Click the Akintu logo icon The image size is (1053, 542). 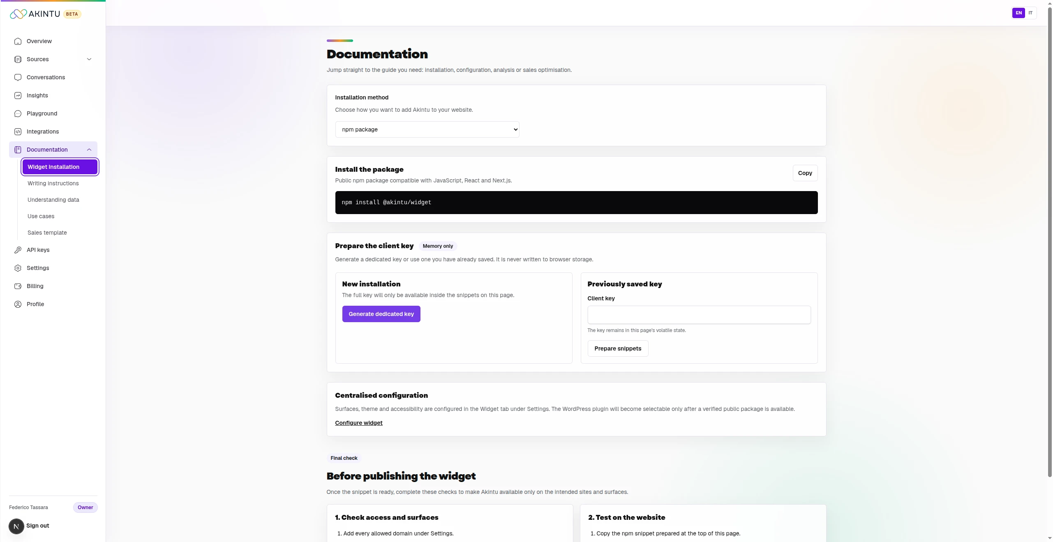click(18, 14)
